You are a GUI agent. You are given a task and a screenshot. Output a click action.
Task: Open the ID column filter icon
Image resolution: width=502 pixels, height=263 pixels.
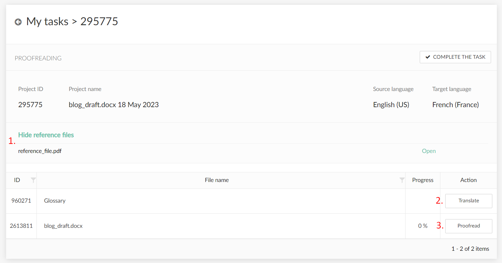tap(33, 180)
